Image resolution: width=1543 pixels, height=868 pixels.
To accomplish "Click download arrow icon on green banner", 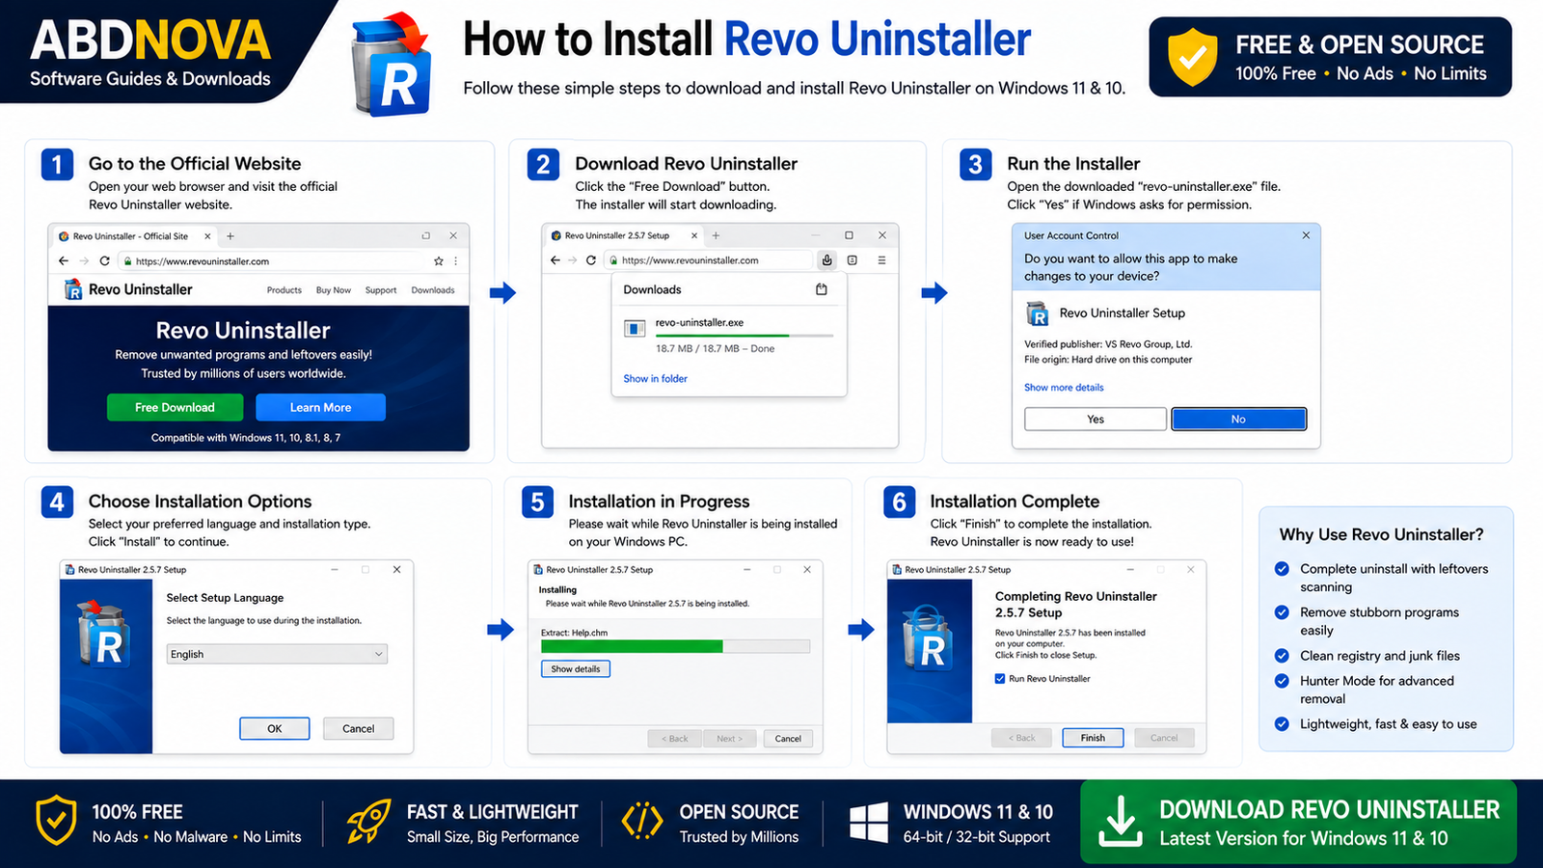I will [x=1121, y=821].
